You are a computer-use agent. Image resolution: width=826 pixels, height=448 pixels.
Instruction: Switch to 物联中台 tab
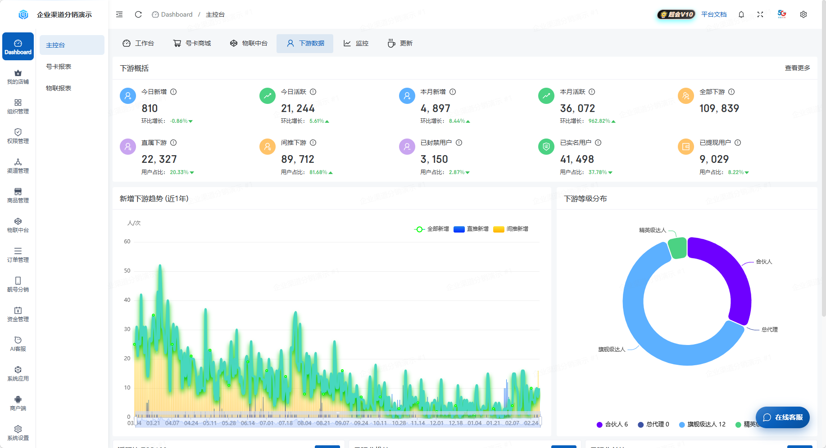point(249,43)
